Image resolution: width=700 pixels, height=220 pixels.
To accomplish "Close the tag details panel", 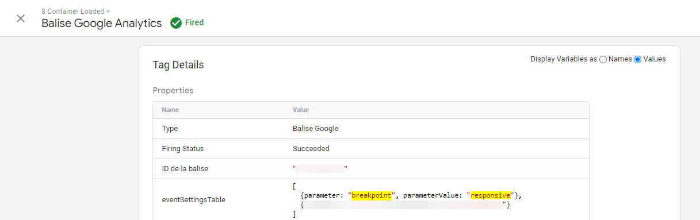I will pyautogui.click(x=21, y=18).
